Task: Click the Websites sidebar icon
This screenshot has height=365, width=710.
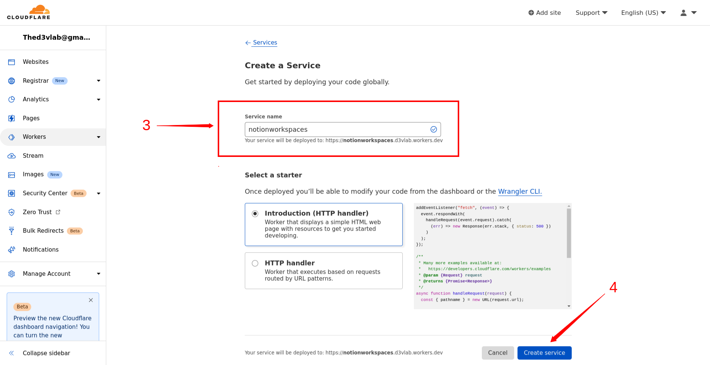Action: click(x=12, y=62)
